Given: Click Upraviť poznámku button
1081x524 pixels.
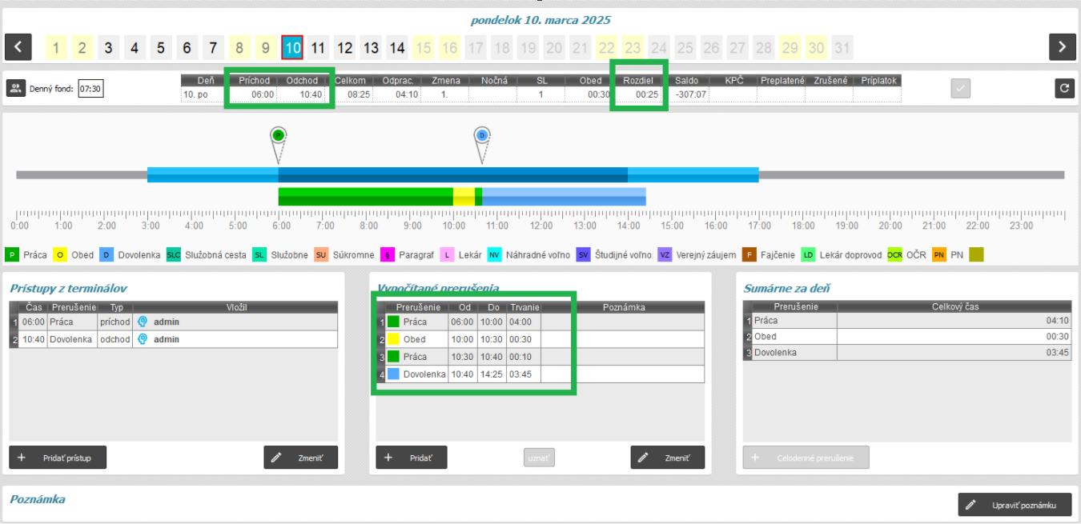Looking at the screenshot, I should click(x=1015, y=505).
